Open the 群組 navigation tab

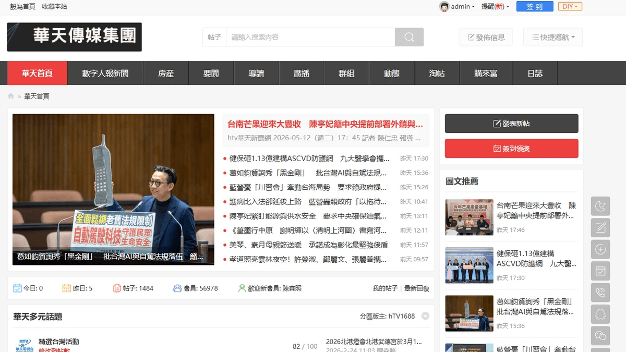[x=346, y=73]
